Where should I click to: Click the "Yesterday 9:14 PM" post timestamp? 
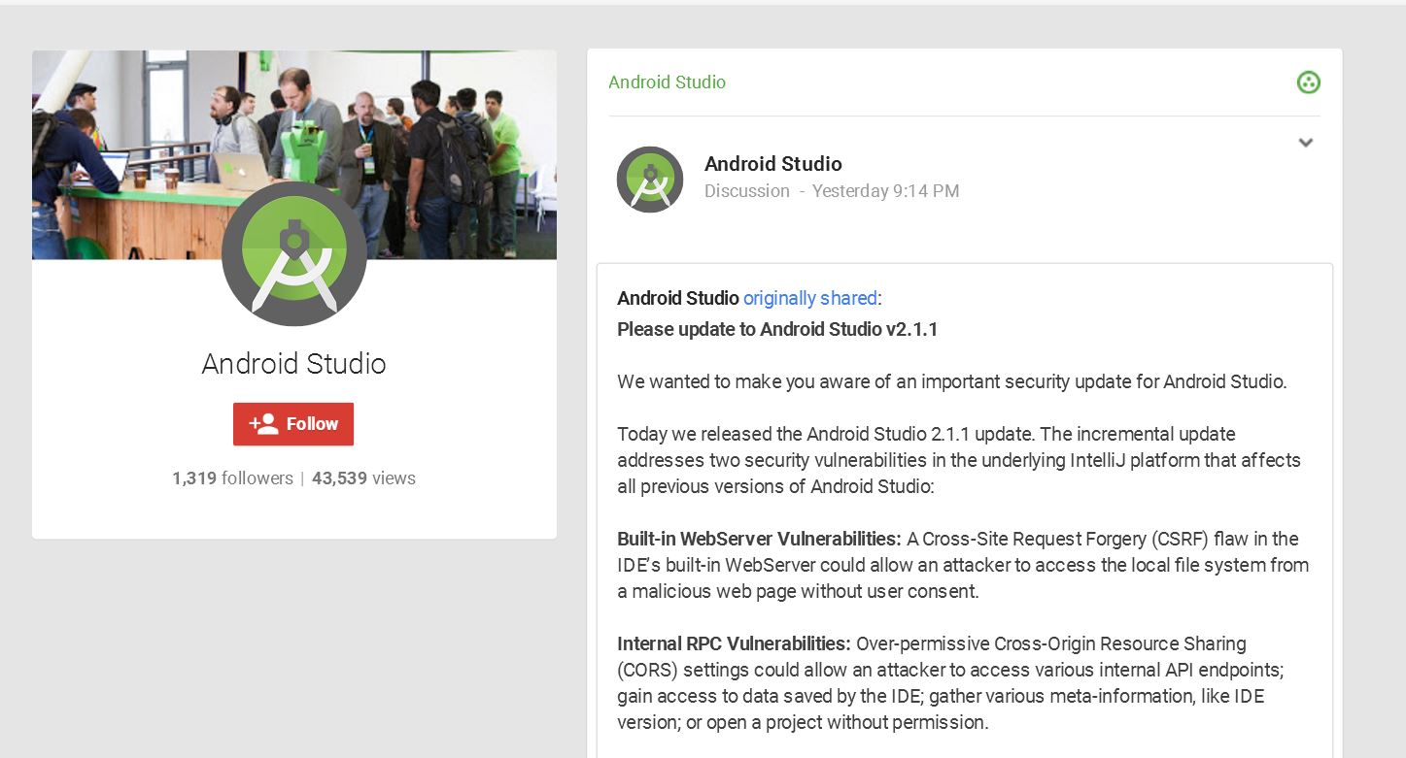tap(885, 191)
